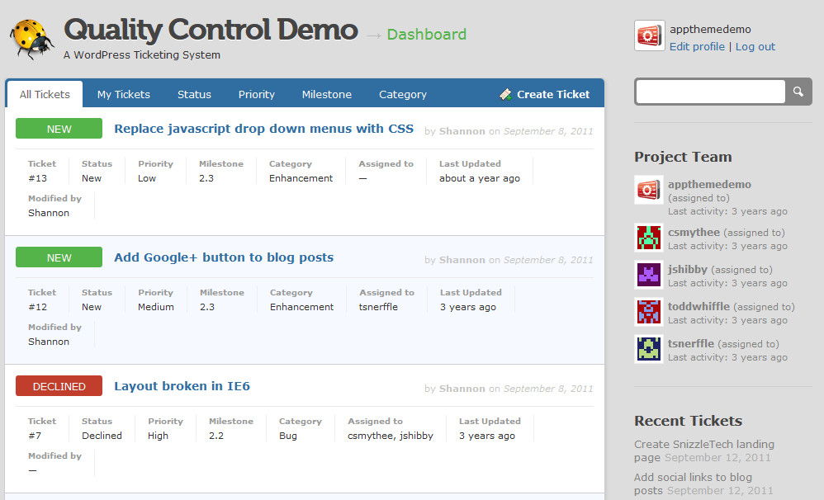Viewport: 824px width, 500px height.
Task: Click the Bug category on ticket #7
Action: coord(288,436)
